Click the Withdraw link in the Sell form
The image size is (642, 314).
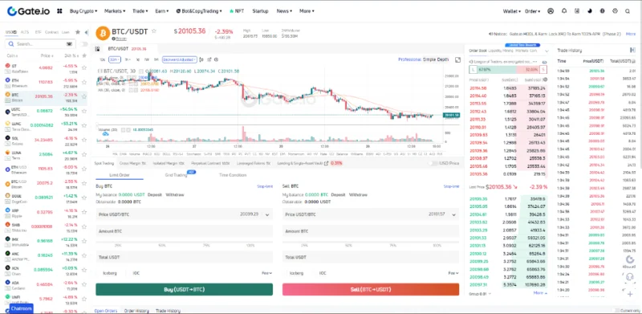358,194
